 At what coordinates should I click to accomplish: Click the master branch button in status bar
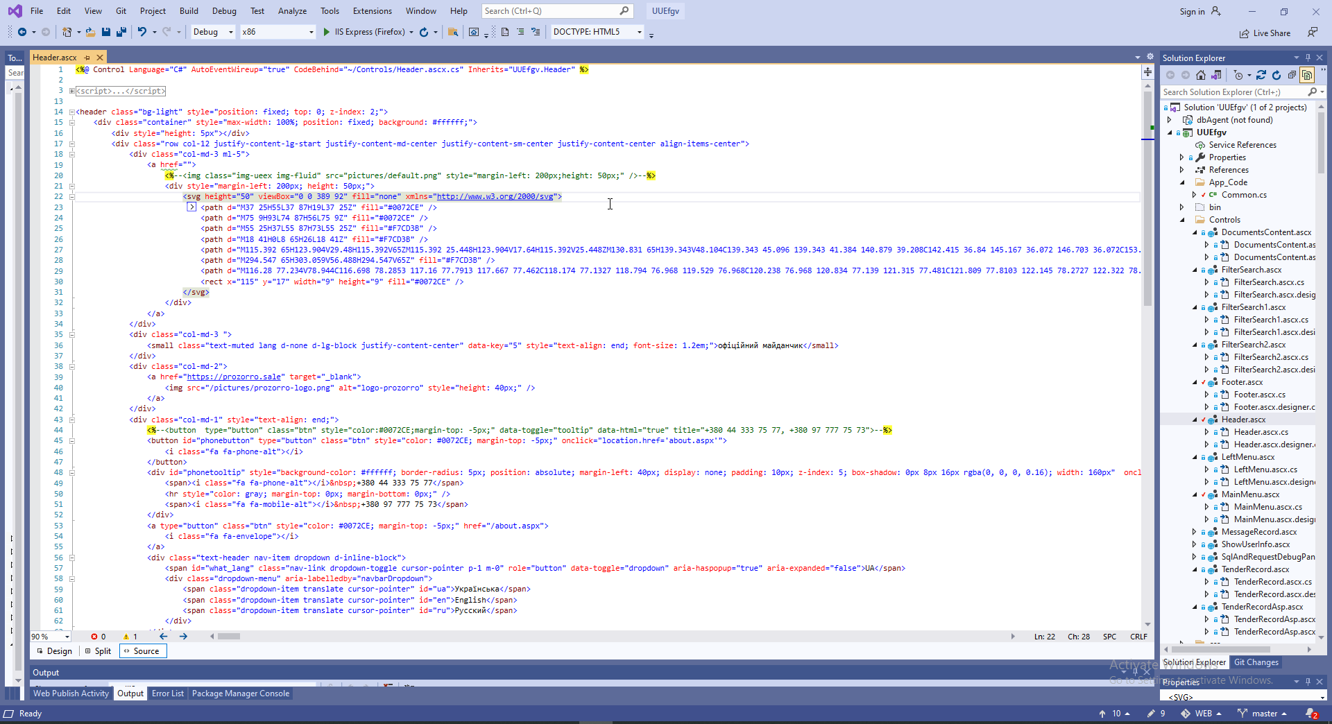pos(1262,714)
